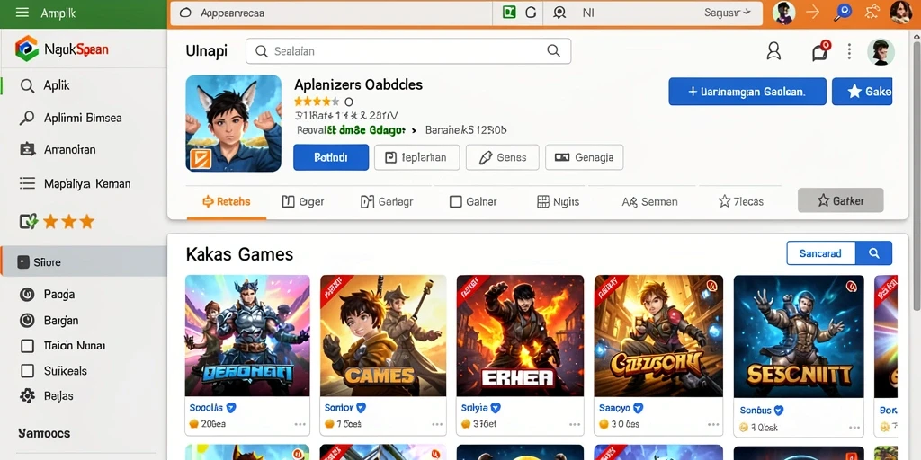Open notifications with red badge
921x460 pixels.
click(820, 51)
